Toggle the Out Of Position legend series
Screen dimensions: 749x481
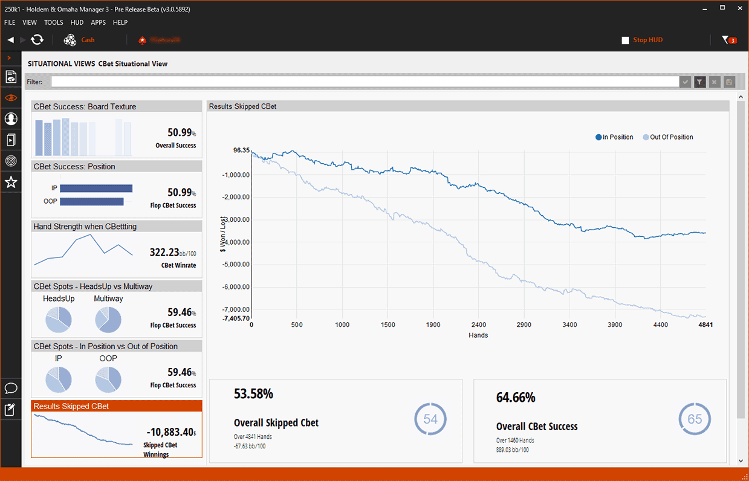(667, 137)
